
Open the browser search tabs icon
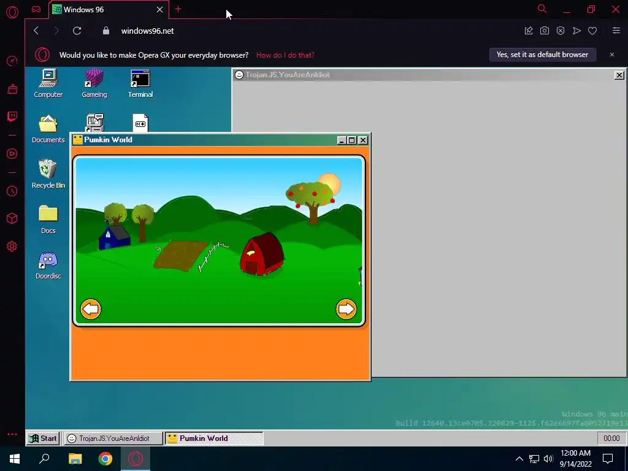click(x=542, y=9)
